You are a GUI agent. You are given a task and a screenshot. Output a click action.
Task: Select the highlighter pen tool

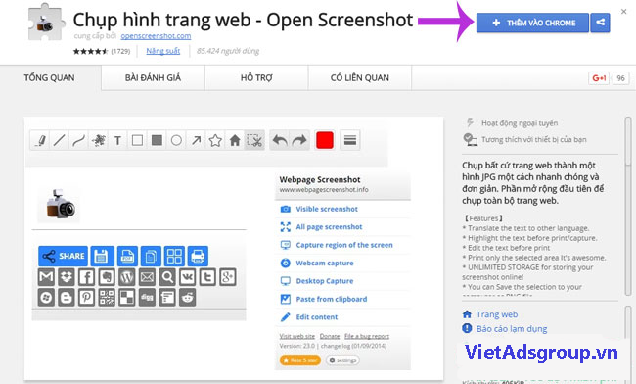click(40, 140)
